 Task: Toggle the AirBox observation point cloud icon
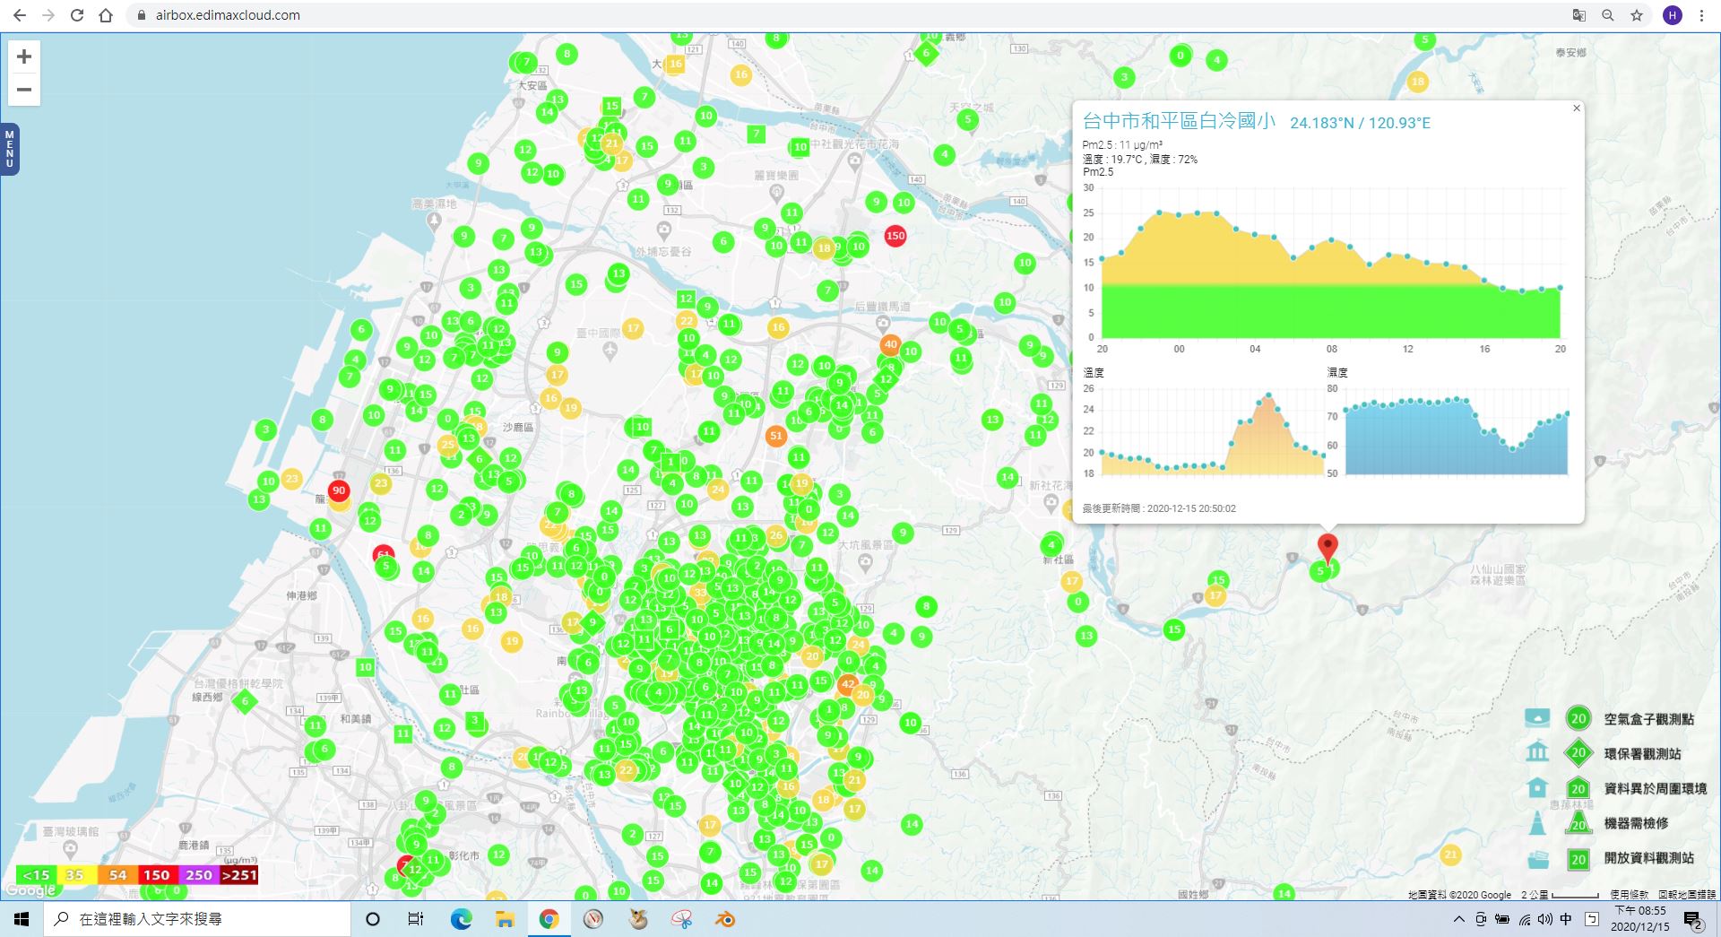[x=1537, y=718]
